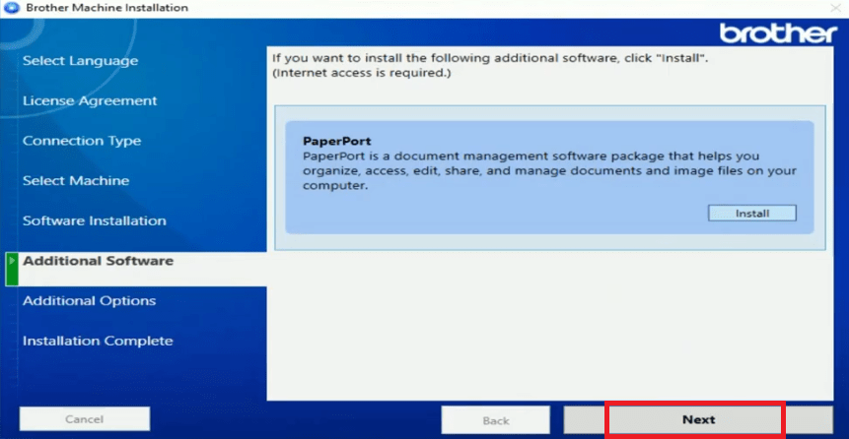The width and height of the screenshot is (849, 439).
Task: Close the Brother Machine Installation window
Action: tap(836, 8)
